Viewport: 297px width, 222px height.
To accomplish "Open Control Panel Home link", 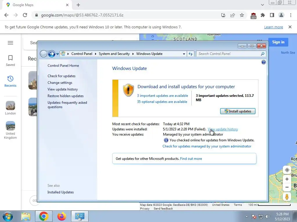I will [x=63, y=66].
